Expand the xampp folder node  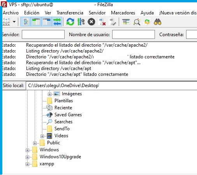tap(27, 164)
